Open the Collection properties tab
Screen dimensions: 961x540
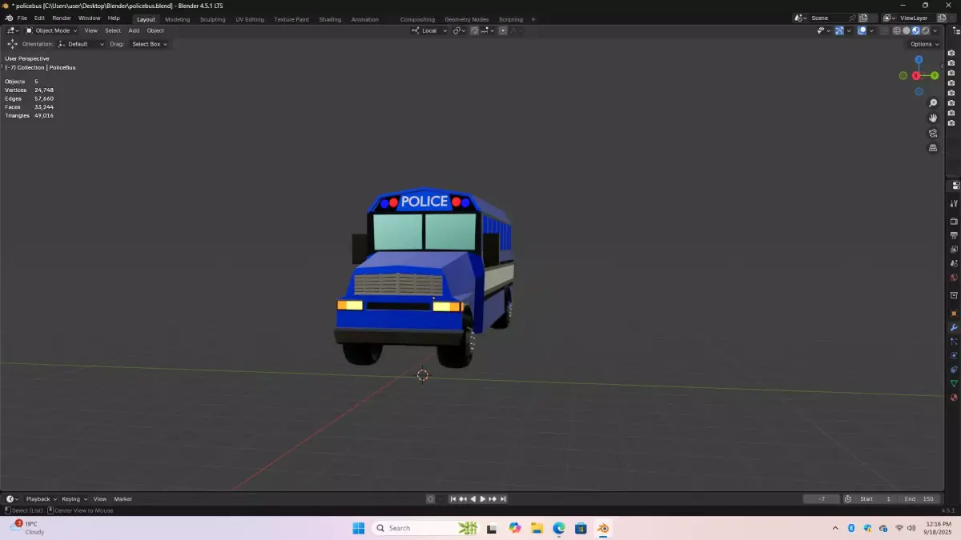[x=954, y=295]
